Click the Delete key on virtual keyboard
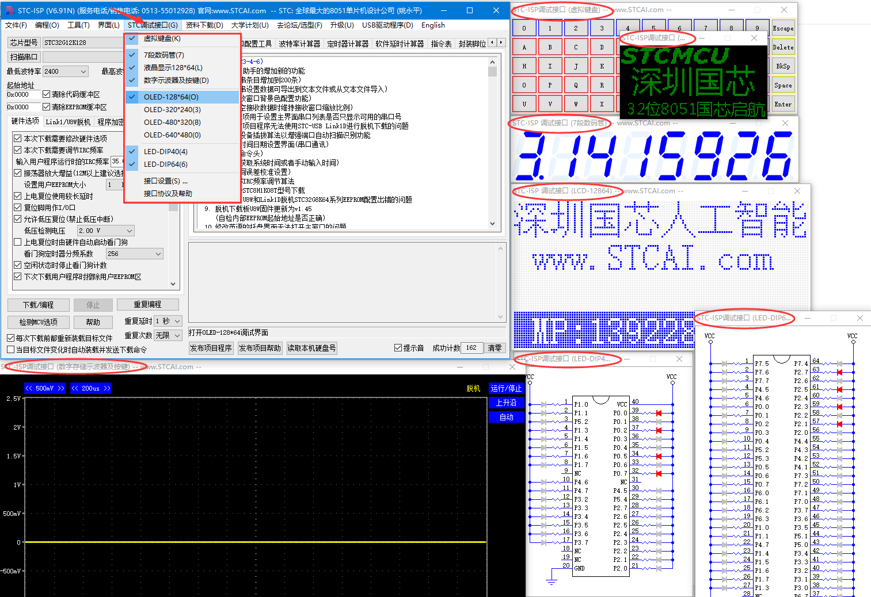871x597 pixels. tap(783, 47)
